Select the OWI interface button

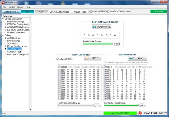pyautogui.click(x=41, y=12)
